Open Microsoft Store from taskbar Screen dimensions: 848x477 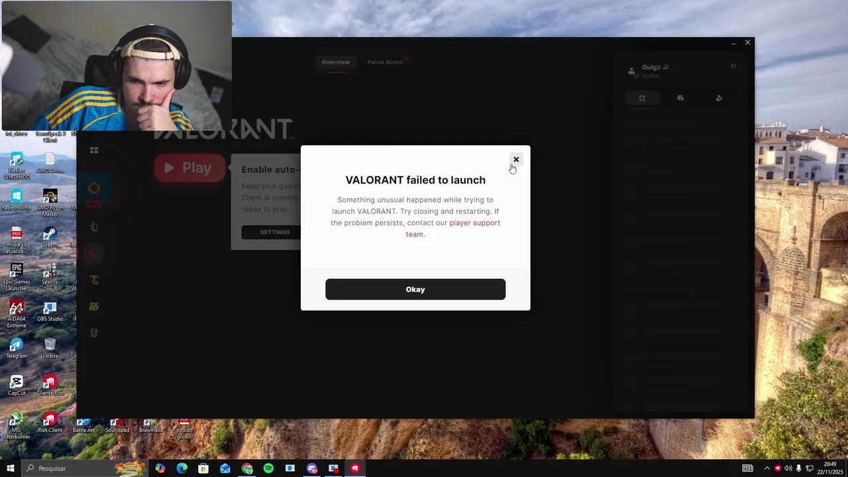203,468
